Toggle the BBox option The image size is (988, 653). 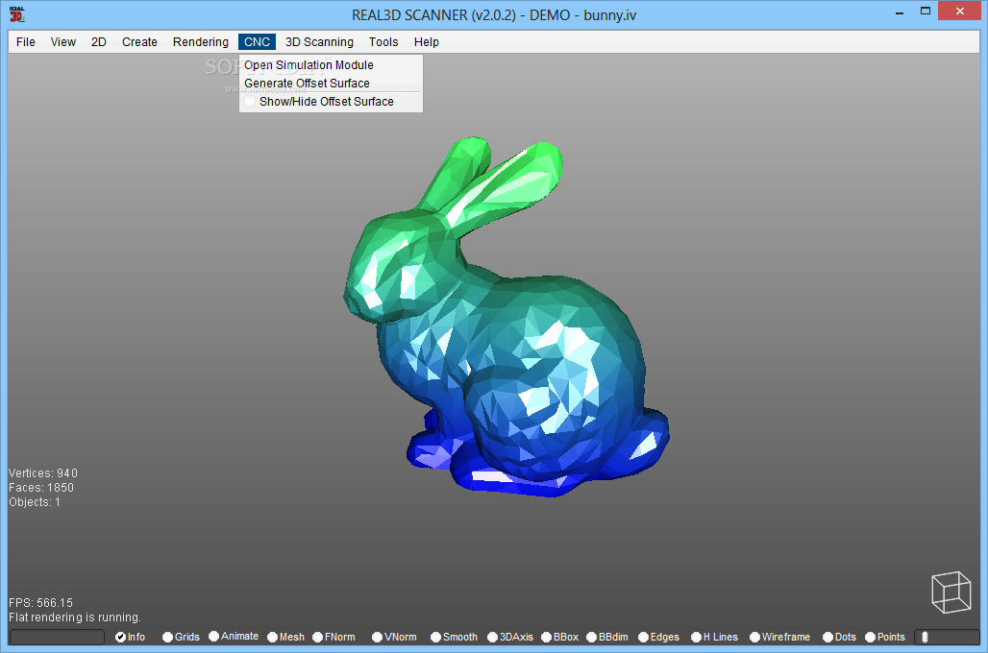coord(559,637)
